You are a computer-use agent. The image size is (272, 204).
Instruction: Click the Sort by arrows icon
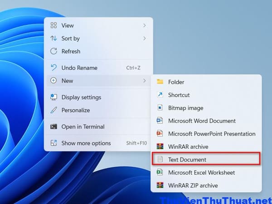point(53,38)
